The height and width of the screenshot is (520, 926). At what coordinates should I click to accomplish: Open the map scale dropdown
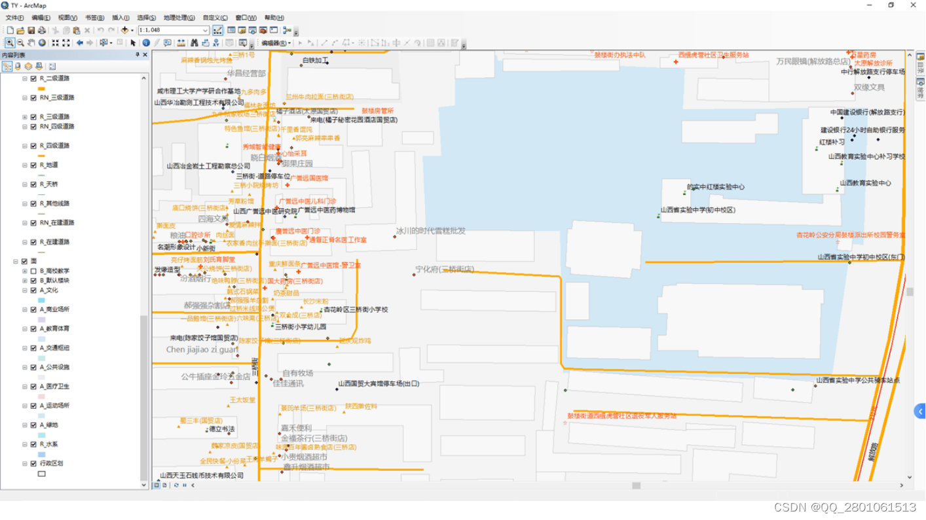coord(206,30)
